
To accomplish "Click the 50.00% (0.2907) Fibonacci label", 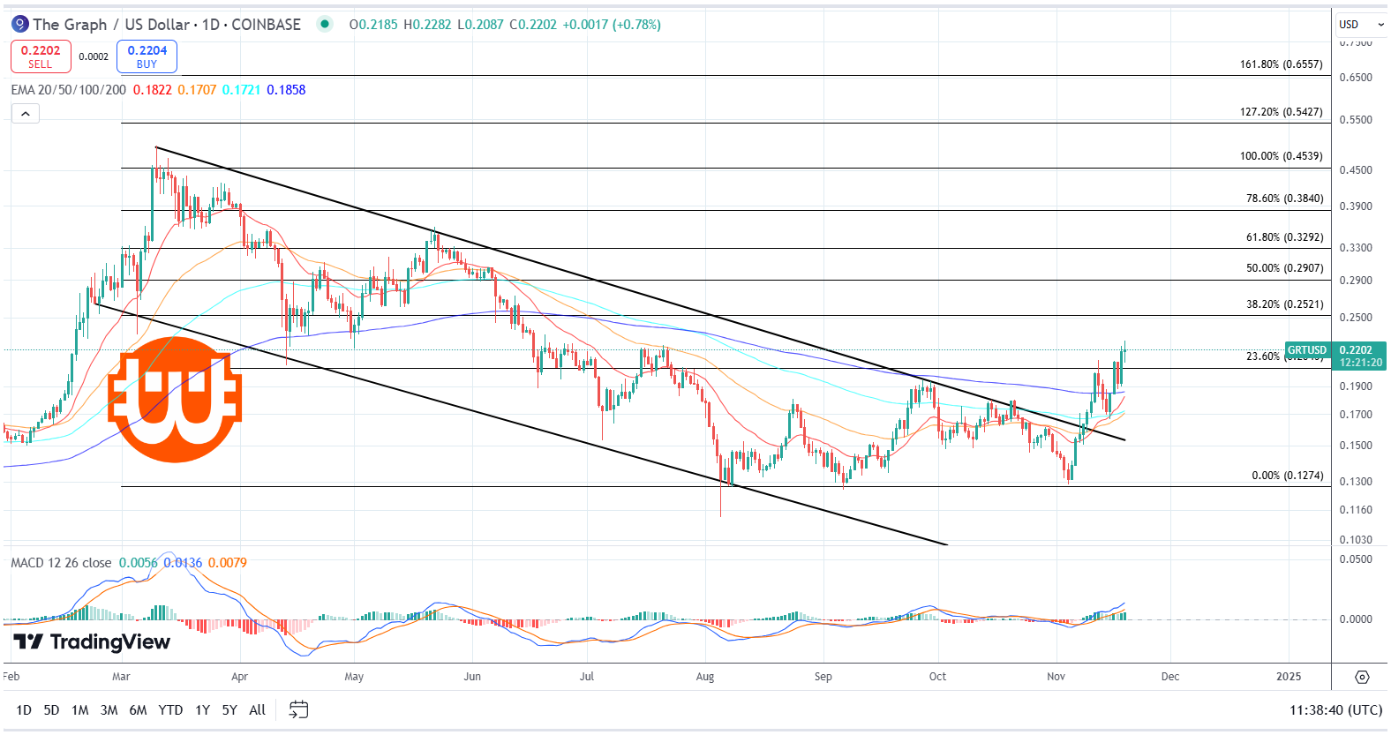I will (1284, 268).
